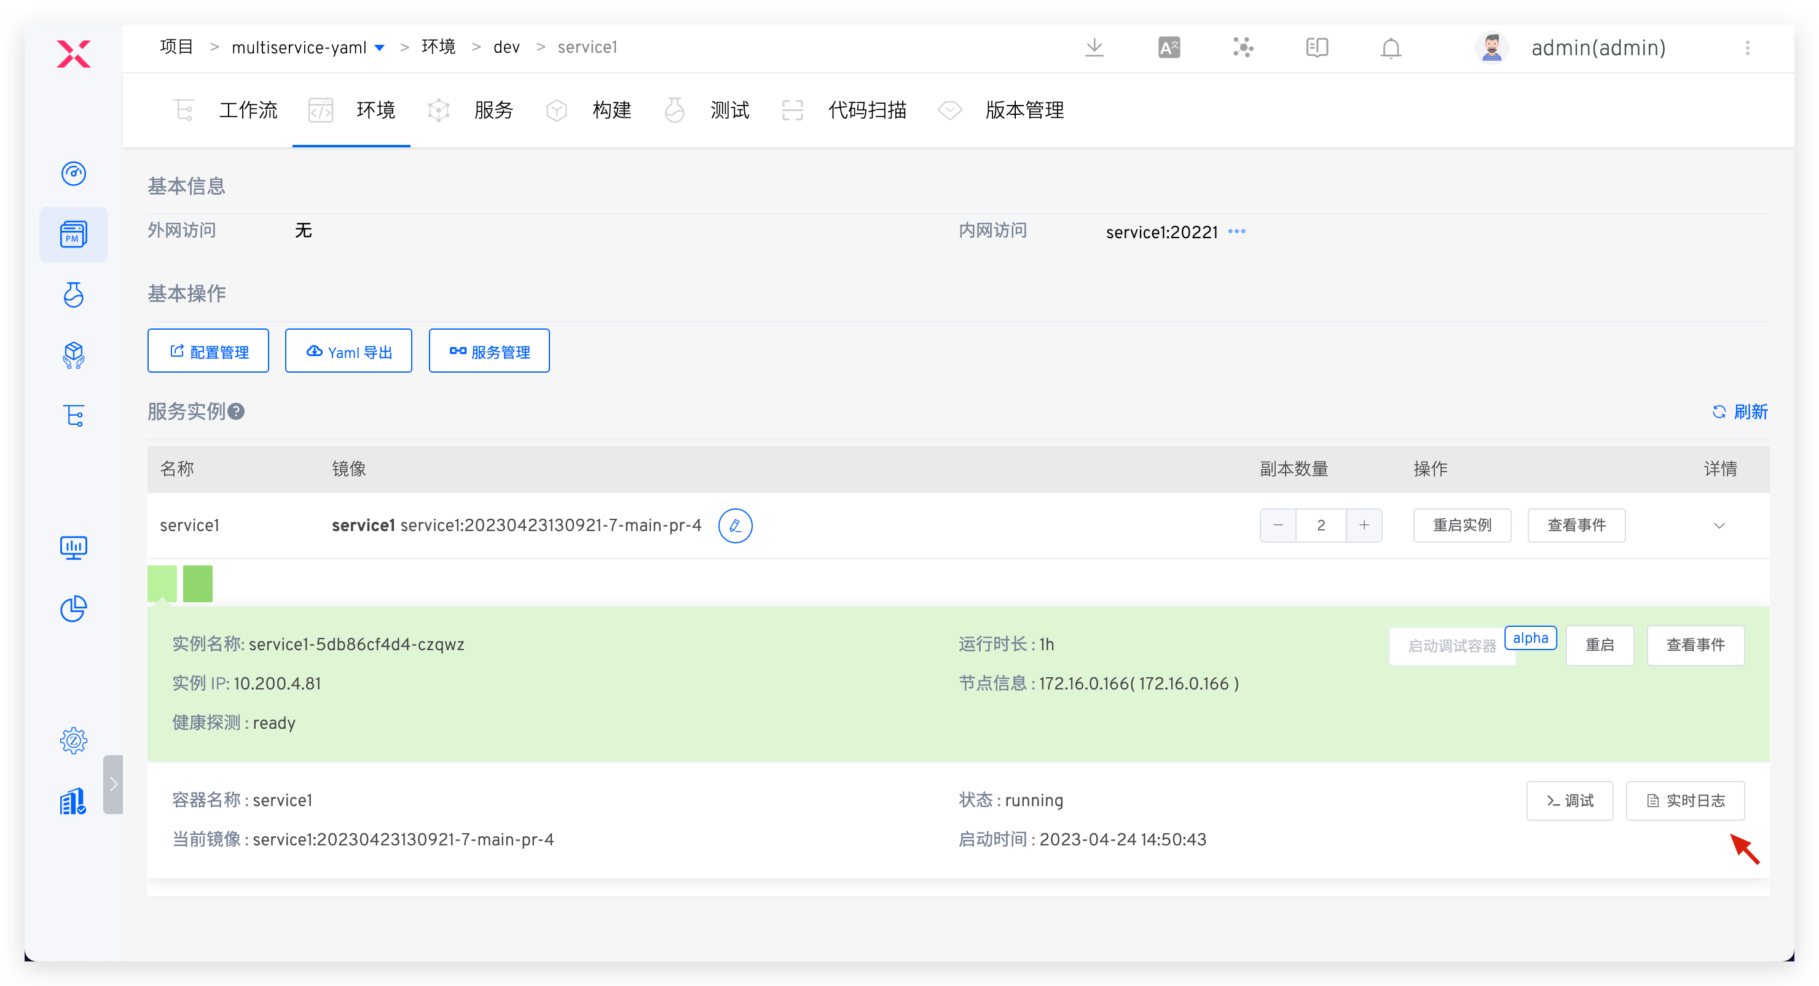Open the pie chart statistics icon in sidebar
The width and height of the screenshot is (1819, 986).
pyautogui.click(x=74, y=608)
